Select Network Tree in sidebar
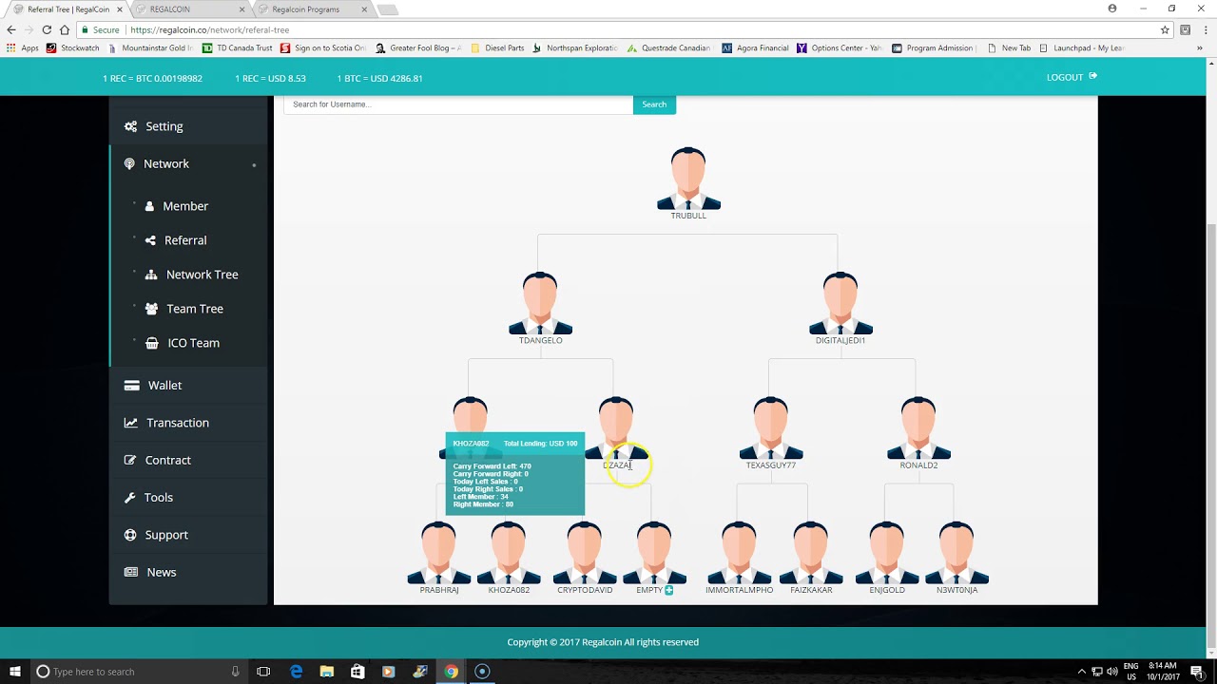1217x684 pixels. 202,275
